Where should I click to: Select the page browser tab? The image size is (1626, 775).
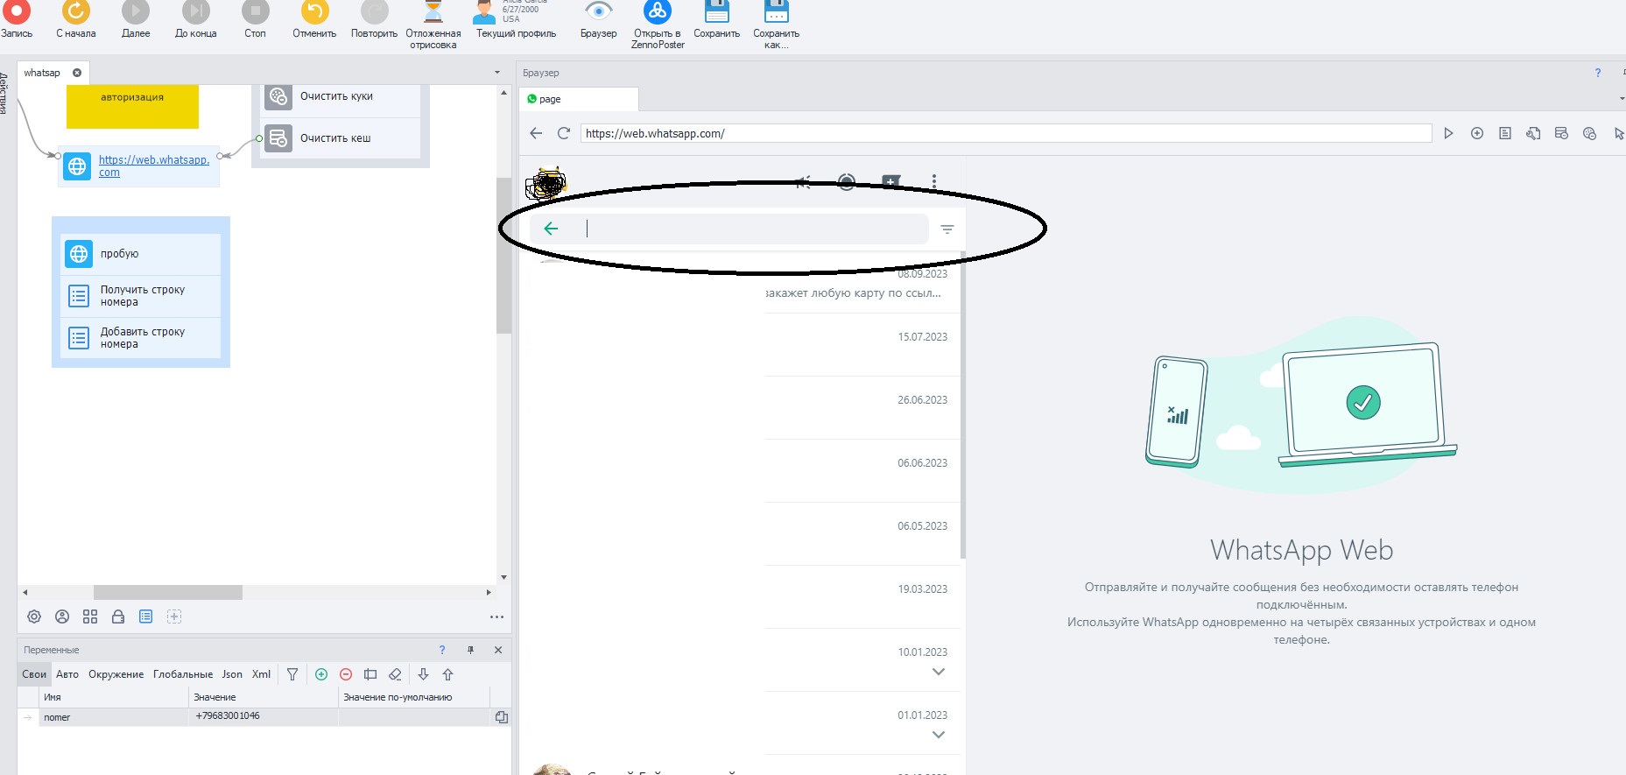tap(578, 99)
